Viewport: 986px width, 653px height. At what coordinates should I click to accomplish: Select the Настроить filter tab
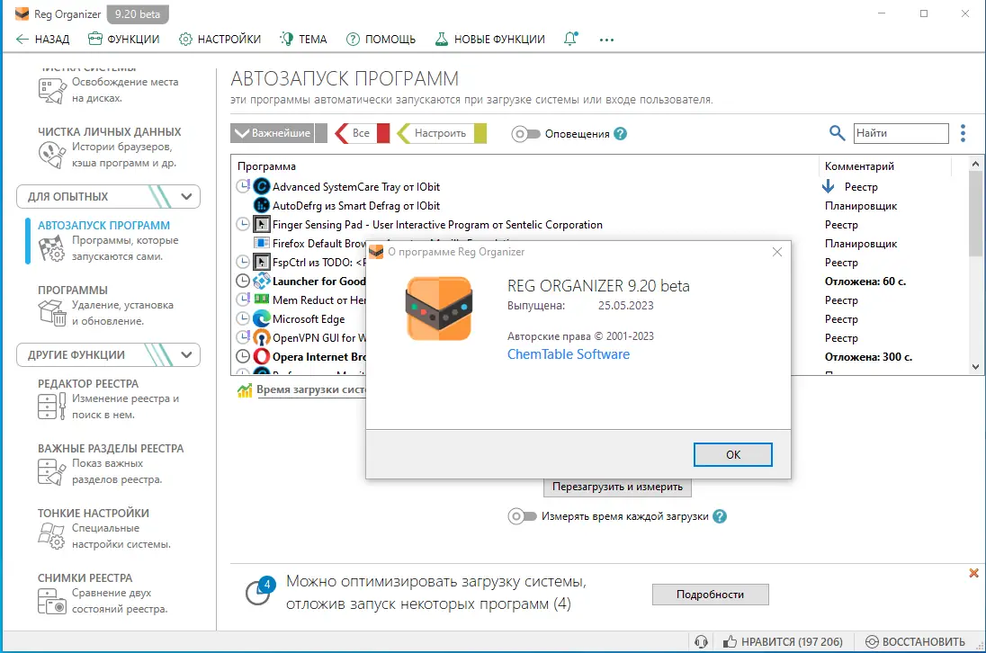(x=442, y=133)
